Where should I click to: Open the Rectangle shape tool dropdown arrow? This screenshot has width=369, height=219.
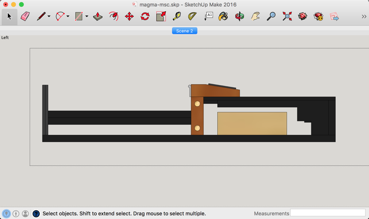86,17
